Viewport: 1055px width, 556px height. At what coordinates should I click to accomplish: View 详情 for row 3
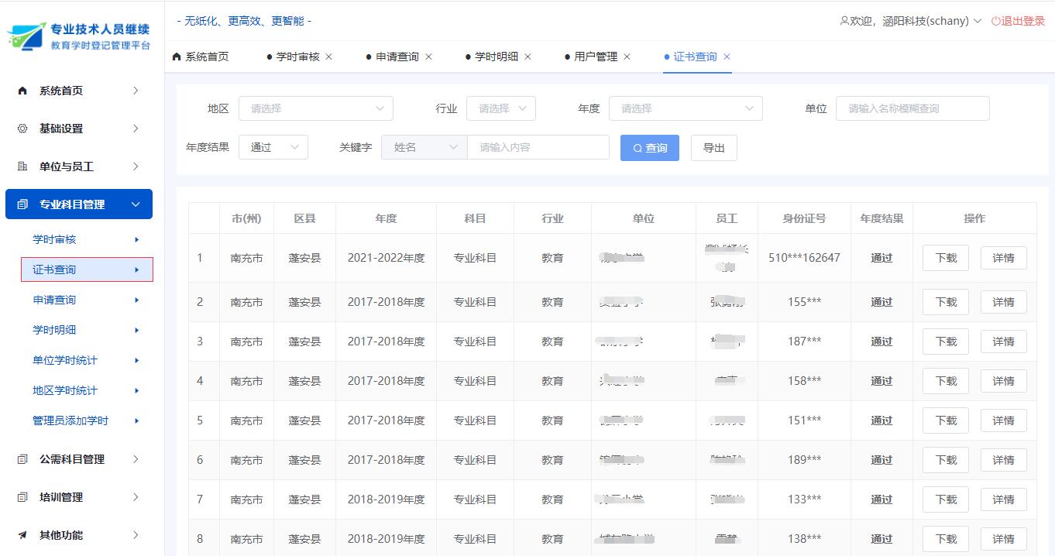[1004, 341]
